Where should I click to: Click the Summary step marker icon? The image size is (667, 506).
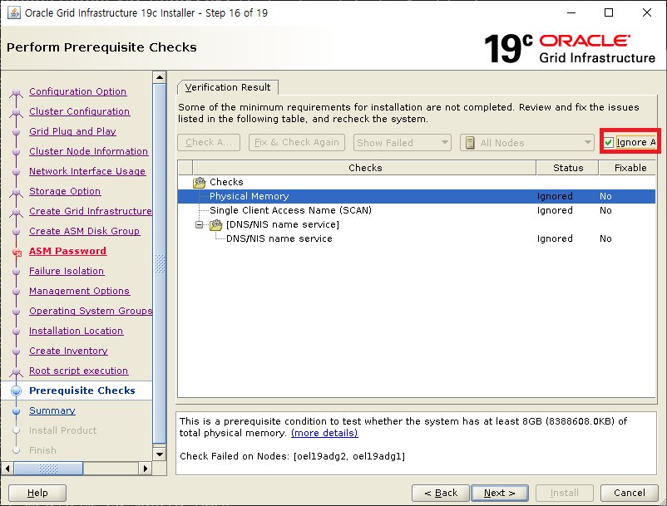pos(16,411)
